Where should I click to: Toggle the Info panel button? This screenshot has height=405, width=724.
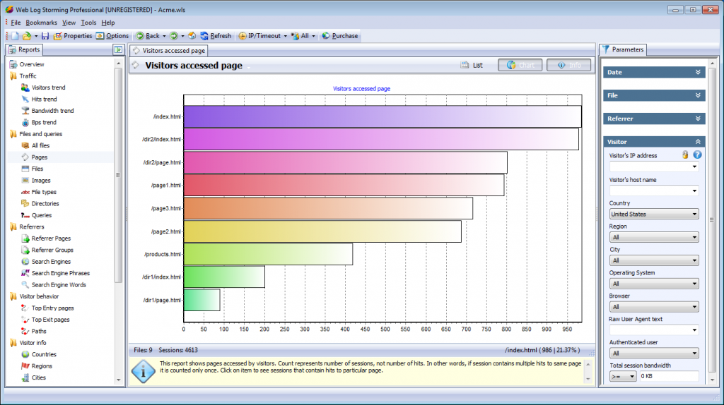tap(568, 66)
